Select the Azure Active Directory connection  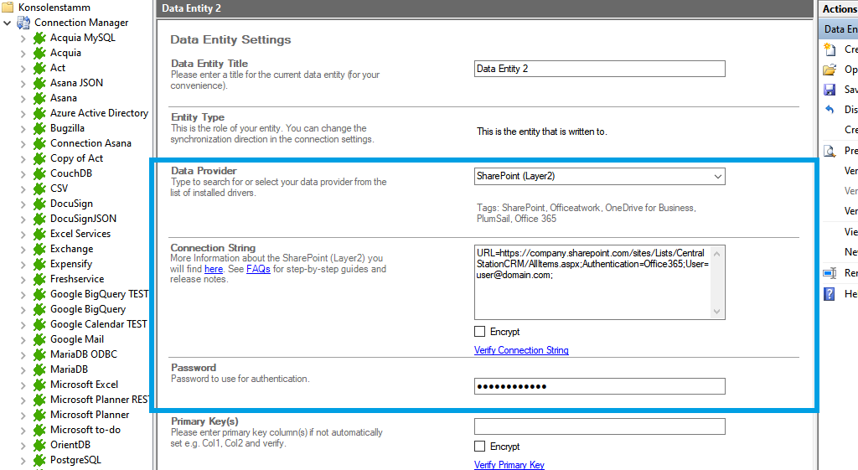click(x=99, y=113)
